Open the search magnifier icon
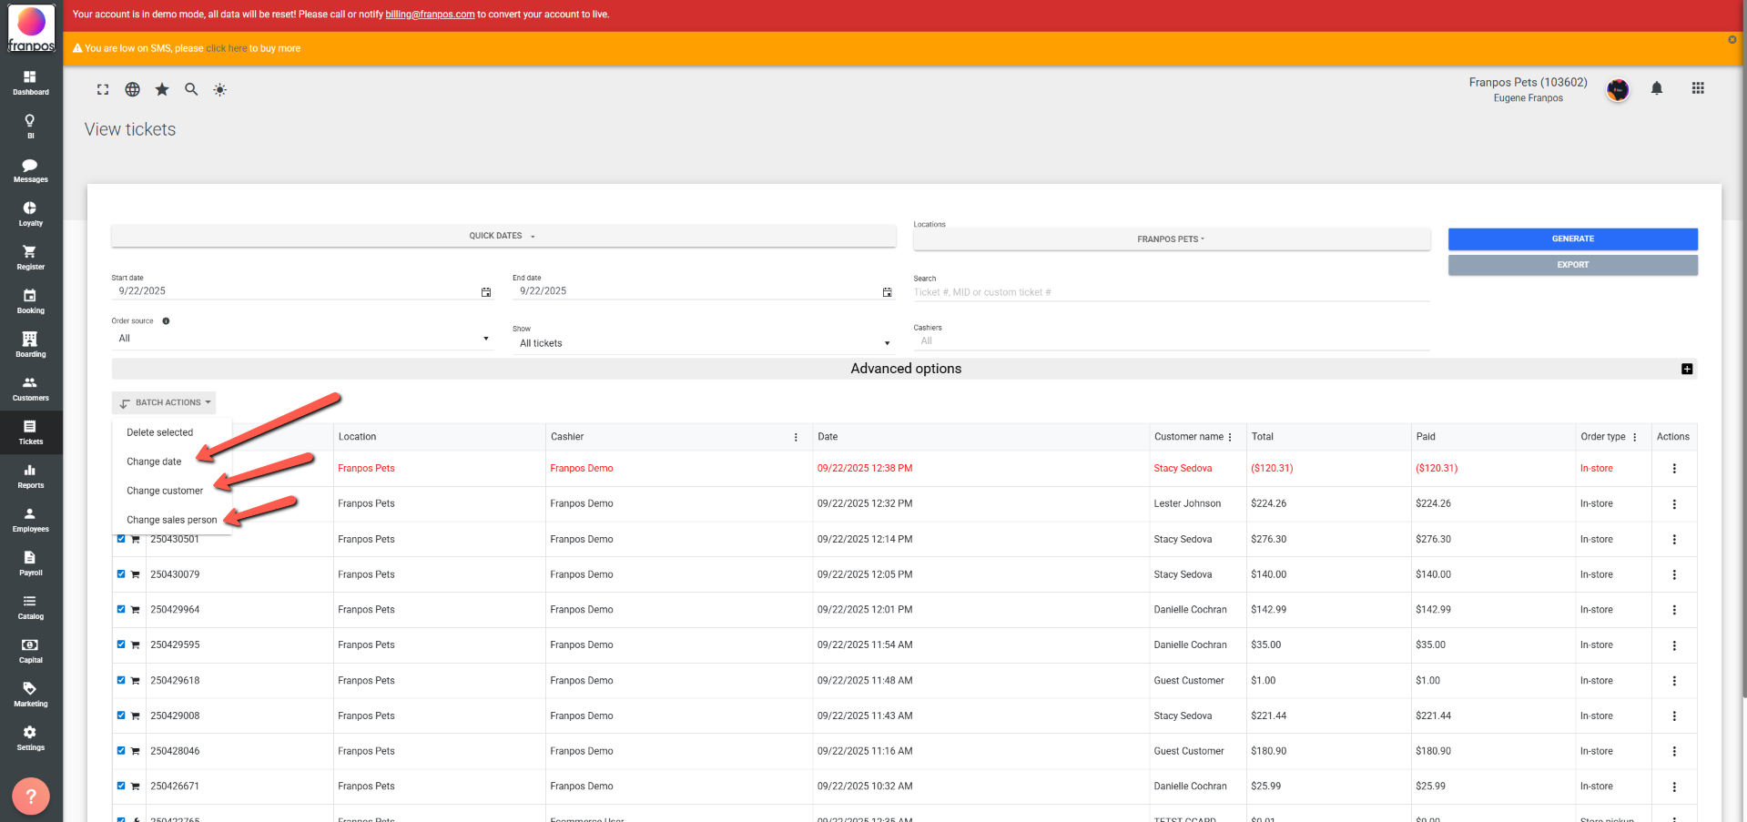 pyautogui.click(x=191, y=89)
